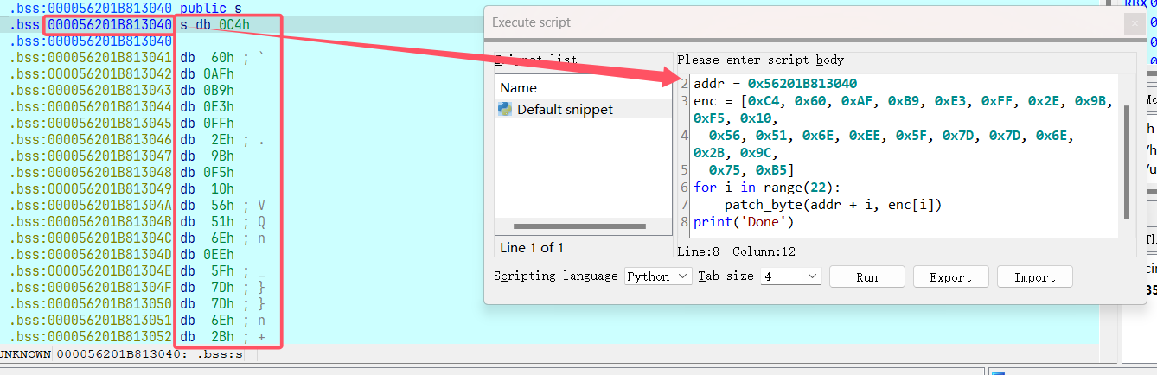Select the Default snippet list entry
Image resolution: width=1157 pixels, height=375 pixels.
(x=566, y=110)
